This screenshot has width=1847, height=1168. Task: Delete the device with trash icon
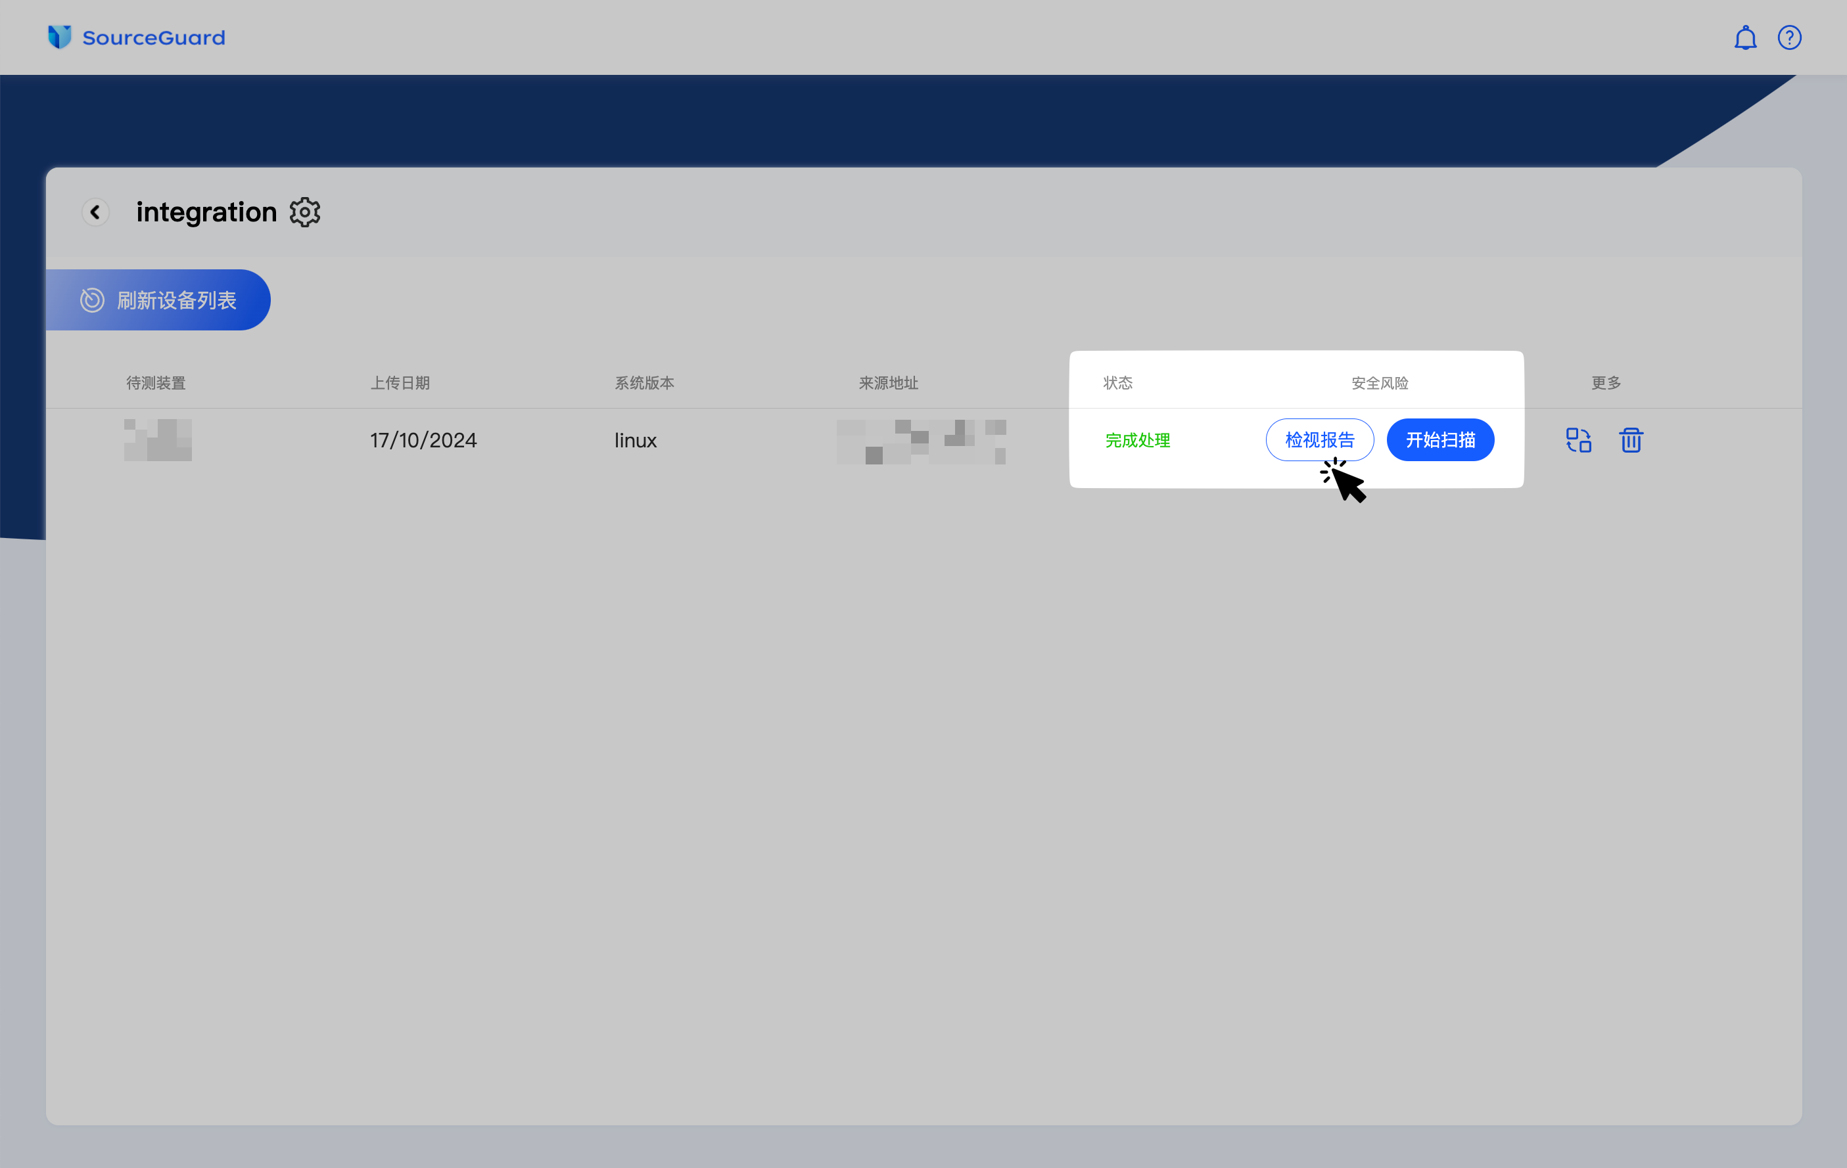[1631, 440]
